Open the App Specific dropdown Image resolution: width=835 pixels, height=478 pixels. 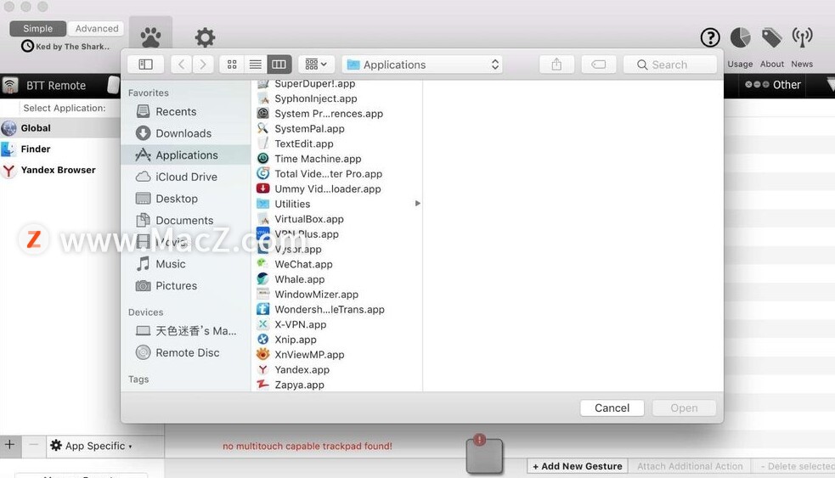(x=91, y=446)
